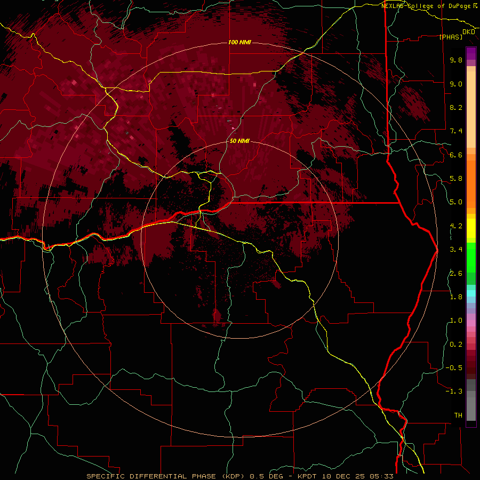Click the 50 NMI range ring label

coord(239,141)
